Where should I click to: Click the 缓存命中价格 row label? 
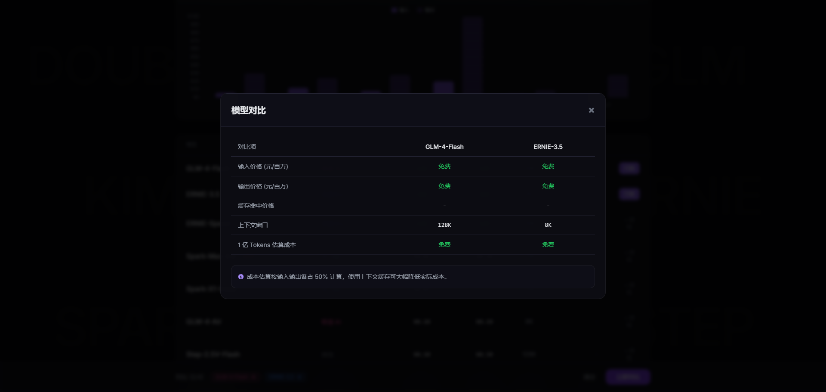point(256,206)
